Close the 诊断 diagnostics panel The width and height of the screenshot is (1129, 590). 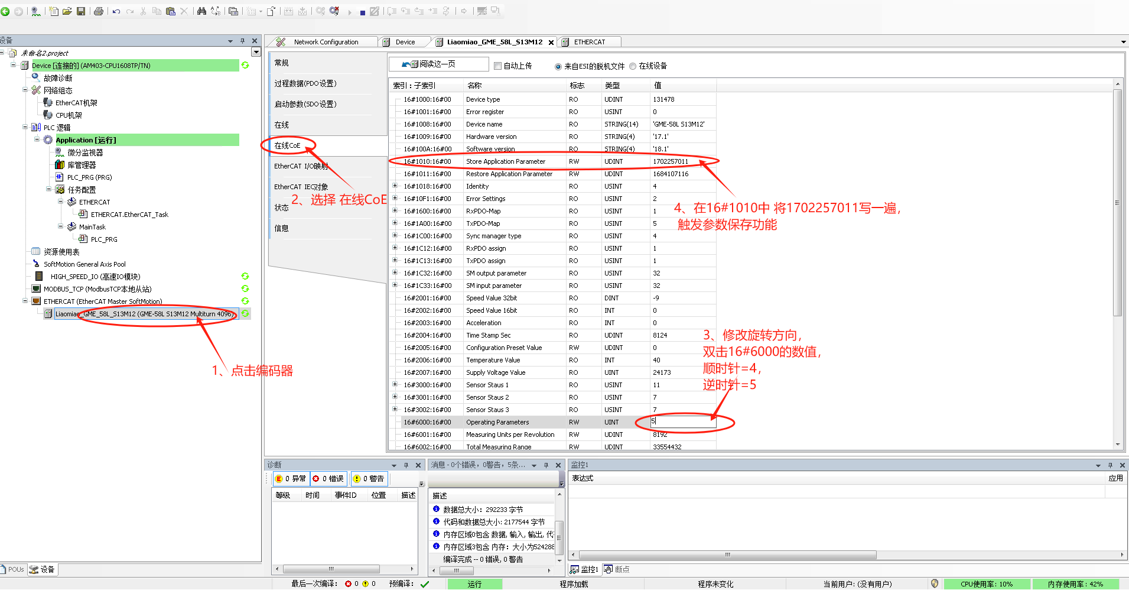click(x=418, y=465)
